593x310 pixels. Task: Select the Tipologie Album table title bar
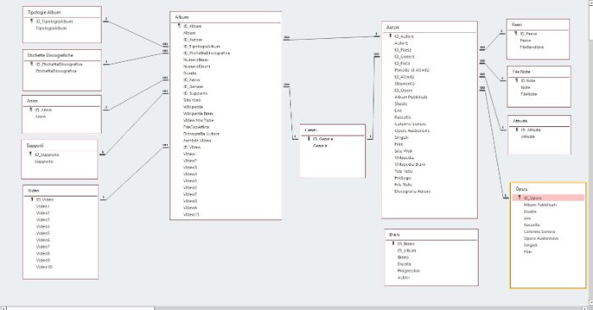(62, 12)
